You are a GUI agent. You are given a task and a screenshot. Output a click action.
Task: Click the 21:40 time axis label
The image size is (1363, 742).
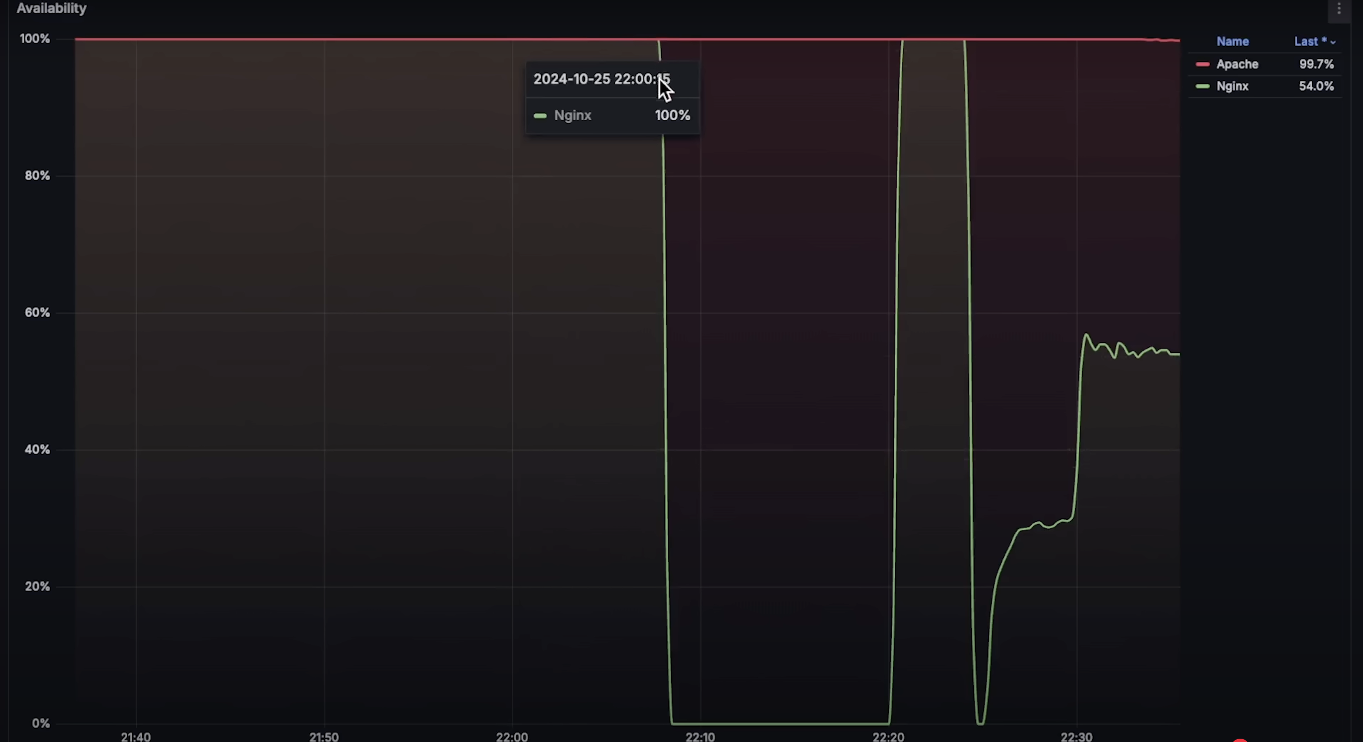[136, 736]
